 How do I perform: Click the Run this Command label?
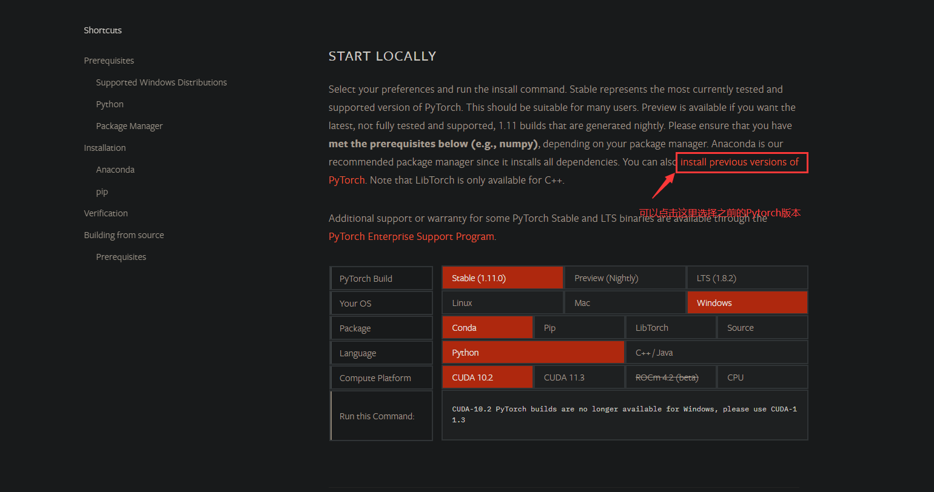381,416
